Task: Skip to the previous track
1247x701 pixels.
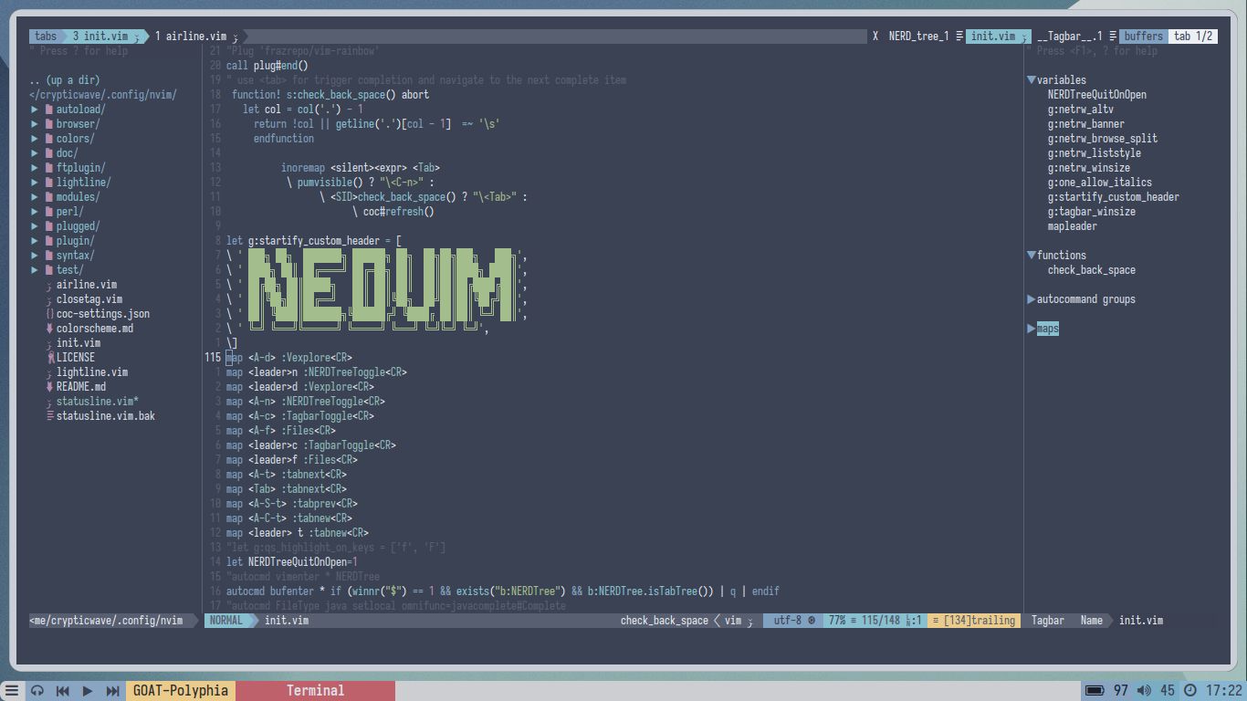Action: pyautogui.click(x=62, y=691)
